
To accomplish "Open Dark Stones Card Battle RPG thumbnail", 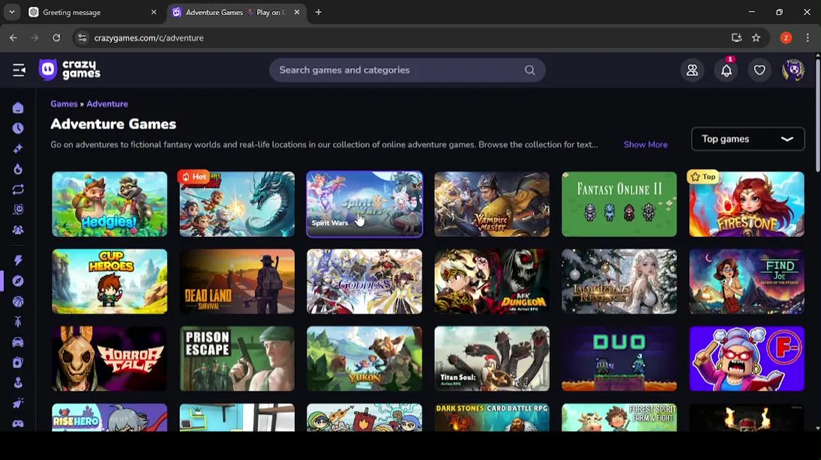I will pos(492,417).
